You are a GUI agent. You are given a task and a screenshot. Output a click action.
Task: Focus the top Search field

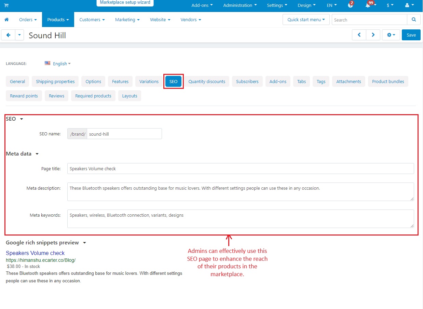coord(369,19)
